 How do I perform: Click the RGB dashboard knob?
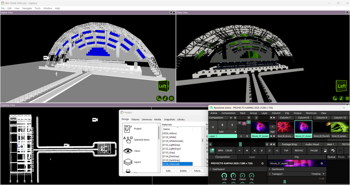(x=224, y=176)
